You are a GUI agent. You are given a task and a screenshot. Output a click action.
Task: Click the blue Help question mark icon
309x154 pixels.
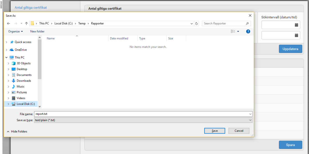click(248, 31)
